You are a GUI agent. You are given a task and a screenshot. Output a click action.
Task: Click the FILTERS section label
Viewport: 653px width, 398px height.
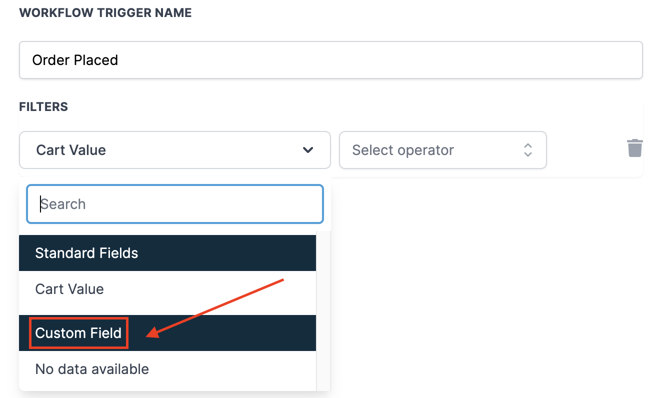[43, 106]
